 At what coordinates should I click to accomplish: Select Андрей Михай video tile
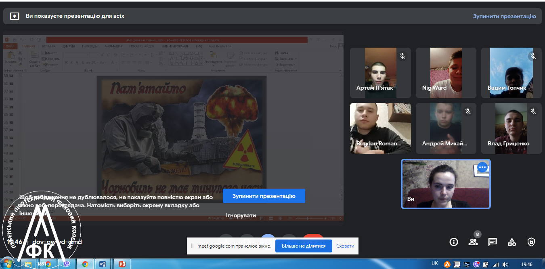pos(446,128)
